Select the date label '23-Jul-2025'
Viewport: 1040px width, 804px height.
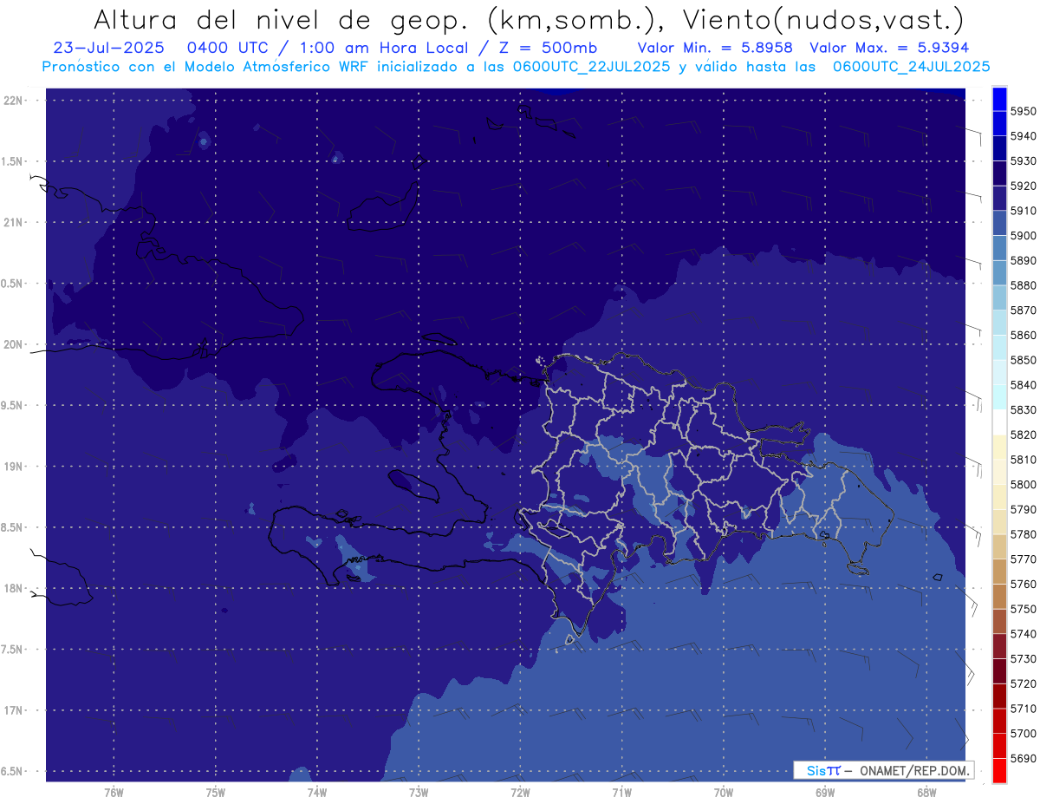point(108,49)
